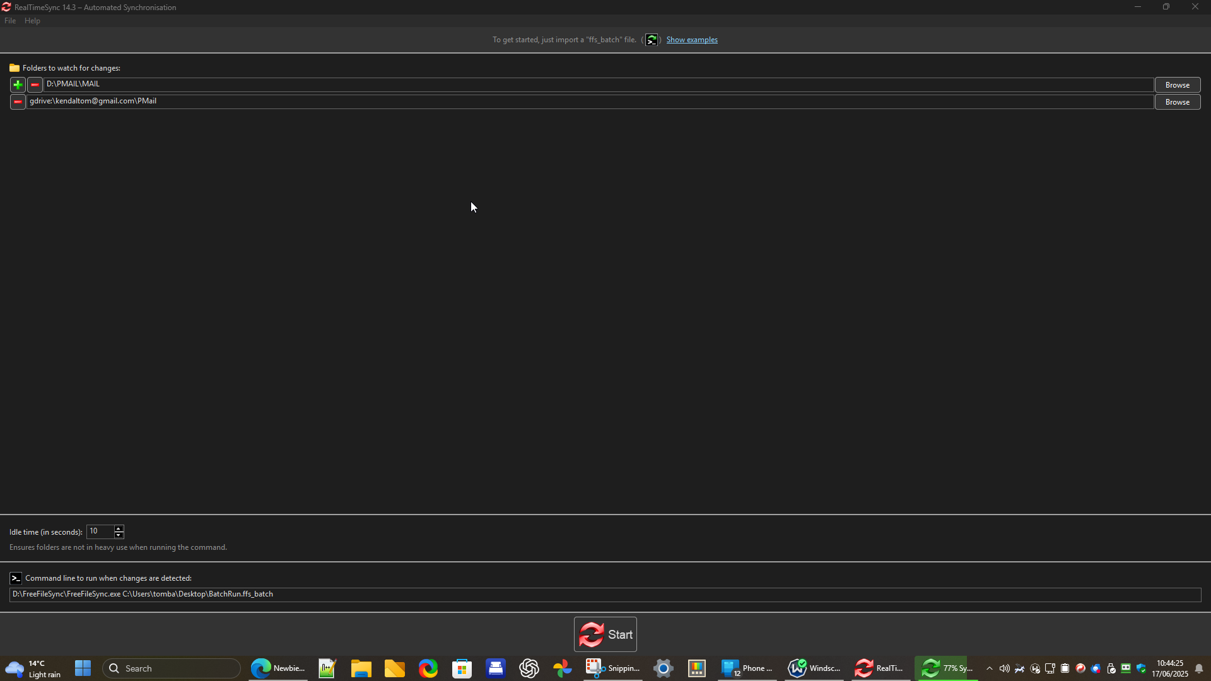The width and height of the screenshot is (1211, 681).
Task: Click the taskbar Search box
Action: (172, 668)
